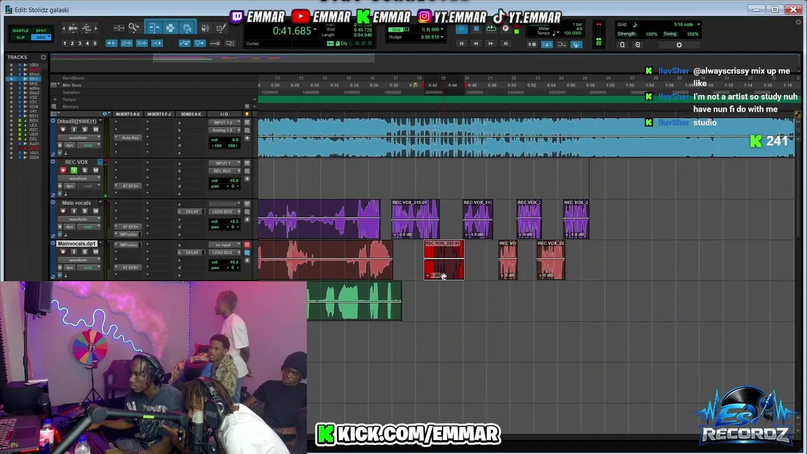Open DrksdR automation mode read selector

pyautogui.click(x=88, y=145)
